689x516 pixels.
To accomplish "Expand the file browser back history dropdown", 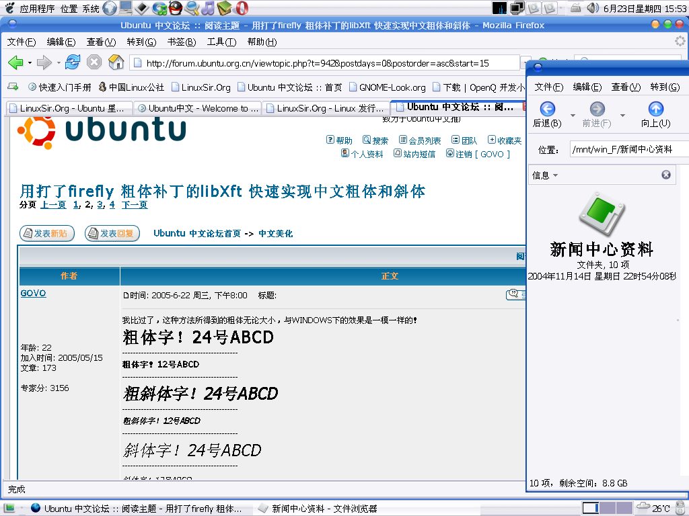I will pyautogui.click(x=573, y=116).
